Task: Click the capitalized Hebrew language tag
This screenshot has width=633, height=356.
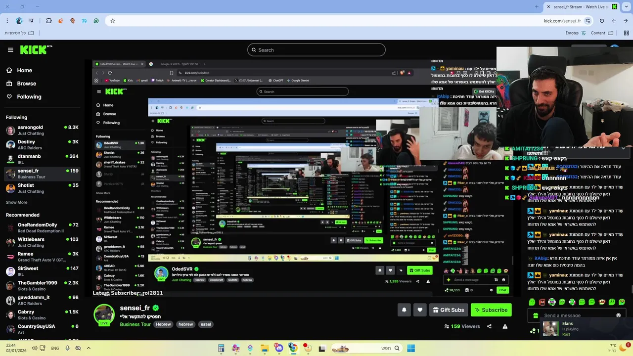Action: pyautogui.click(x=163, y=324)
